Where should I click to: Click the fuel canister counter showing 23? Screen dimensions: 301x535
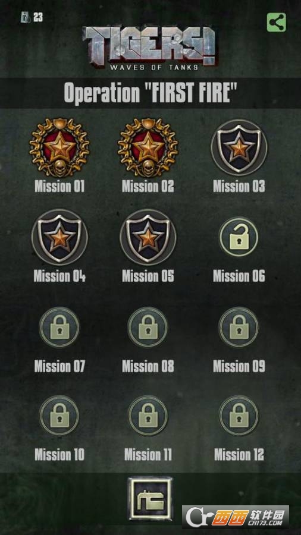point(32,17)
